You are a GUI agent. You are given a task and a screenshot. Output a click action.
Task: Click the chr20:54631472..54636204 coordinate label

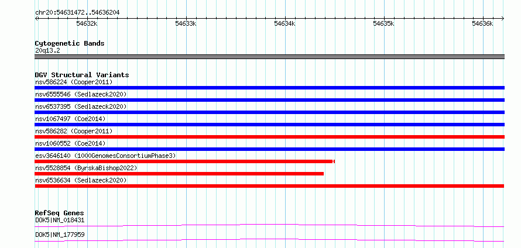point(77,12)
